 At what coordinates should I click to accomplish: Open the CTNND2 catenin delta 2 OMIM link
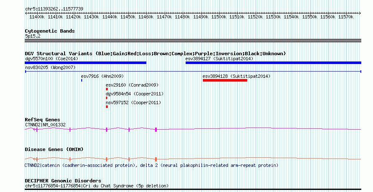(151, 165)
